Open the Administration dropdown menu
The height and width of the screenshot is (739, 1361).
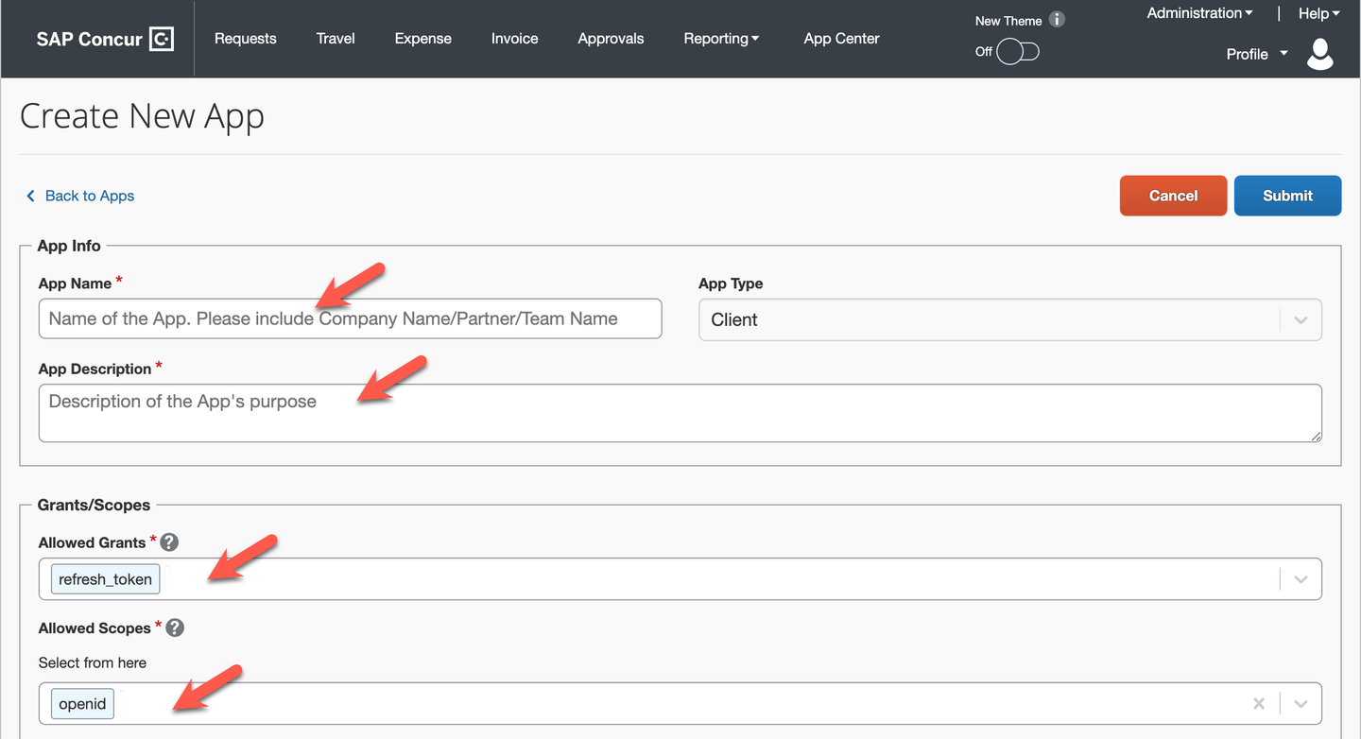click(1199, 13)
